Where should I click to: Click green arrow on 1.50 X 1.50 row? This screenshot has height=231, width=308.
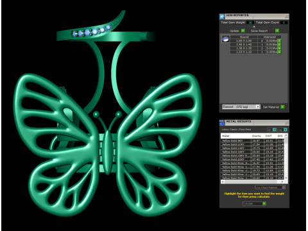click(279, 40)
